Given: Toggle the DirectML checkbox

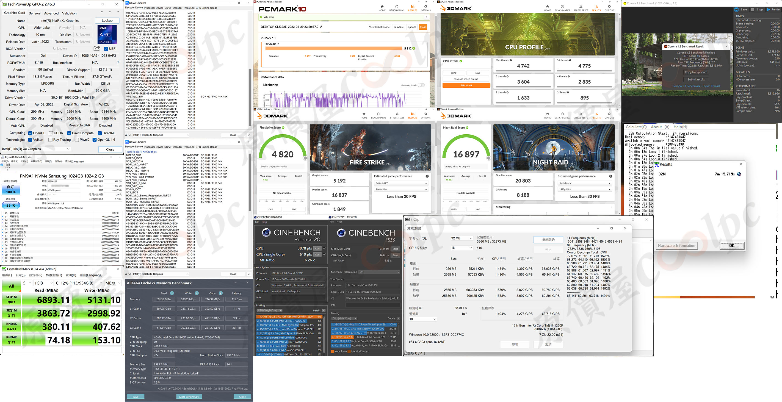Looking at the screenshot, I should pos(100,133).
